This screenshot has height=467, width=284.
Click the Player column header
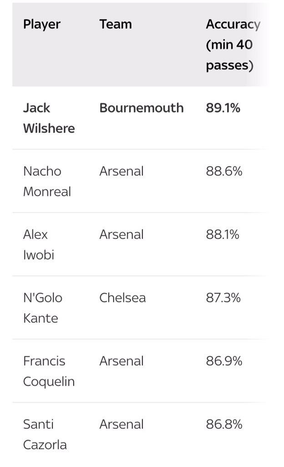point(41,24)
